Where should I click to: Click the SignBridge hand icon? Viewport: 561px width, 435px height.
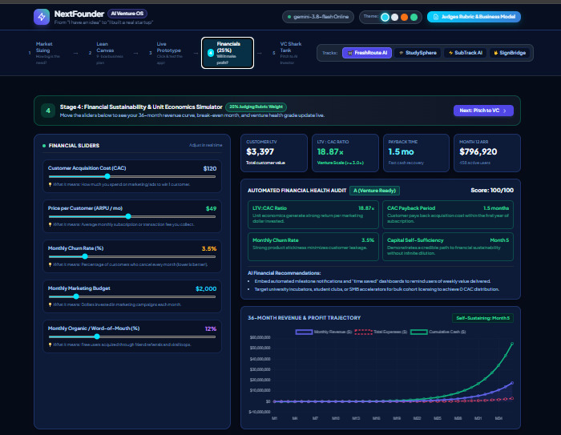(x=496, y=53)
